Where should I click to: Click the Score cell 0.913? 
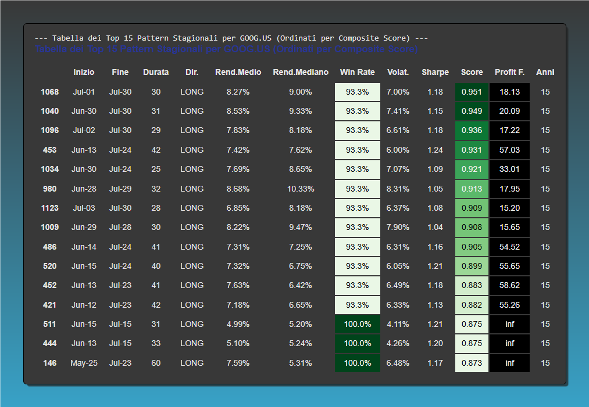click(472, 189)
